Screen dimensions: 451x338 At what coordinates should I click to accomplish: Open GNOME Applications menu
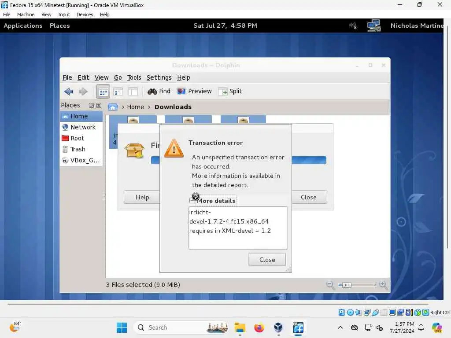(23, 26)
